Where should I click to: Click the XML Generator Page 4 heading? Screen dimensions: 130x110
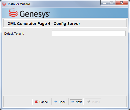pos(44,24)
